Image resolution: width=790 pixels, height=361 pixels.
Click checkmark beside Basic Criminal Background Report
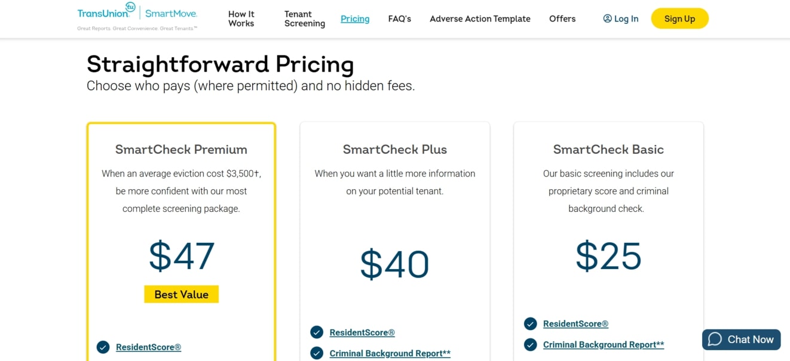pyautogui.click(x=530, y=344)
